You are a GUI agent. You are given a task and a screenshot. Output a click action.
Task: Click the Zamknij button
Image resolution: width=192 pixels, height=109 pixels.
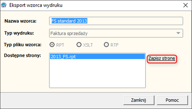pyautogui.click(x=139, y=100)
